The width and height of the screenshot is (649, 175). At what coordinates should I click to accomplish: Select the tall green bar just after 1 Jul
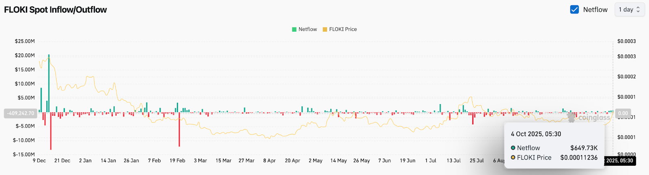440,108
